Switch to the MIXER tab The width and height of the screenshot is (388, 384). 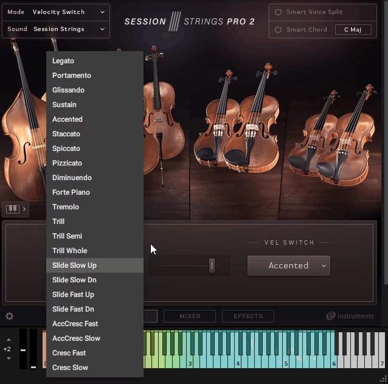pyautogui.click(x=190, y=316)
